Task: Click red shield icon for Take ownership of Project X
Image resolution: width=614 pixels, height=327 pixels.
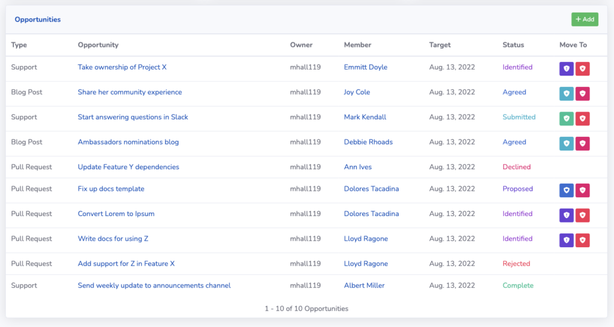Action: pos(582,68)
